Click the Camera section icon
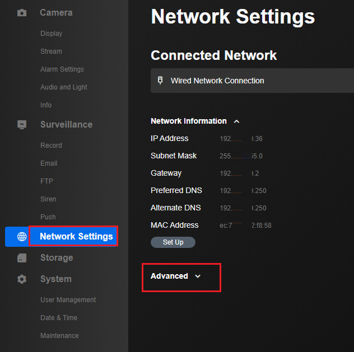 point(22,12)
